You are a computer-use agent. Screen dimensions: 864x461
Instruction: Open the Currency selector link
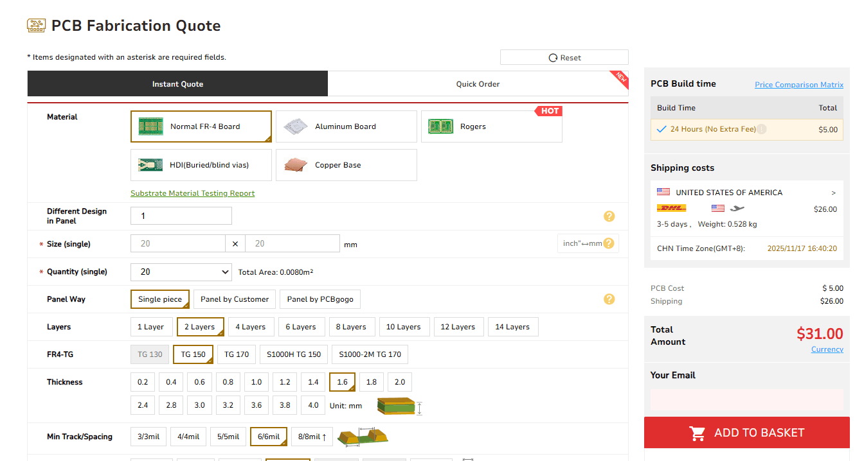coord(827,349)
